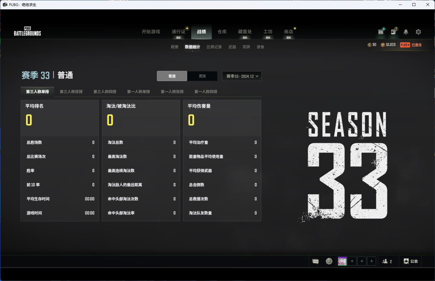Switch to the 奖牌 medals sub-tab
Image resolution: width=435 pixels, height=281 pixels.
coord(246,47)
